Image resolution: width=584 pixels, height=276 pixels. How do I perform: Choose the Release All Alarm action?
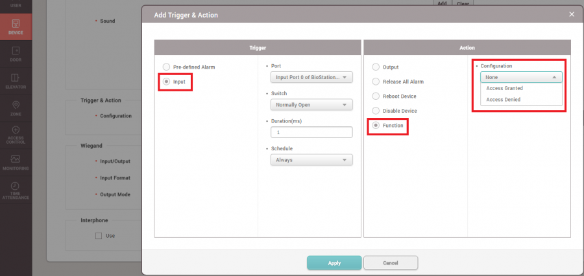(x=376, y=82)
